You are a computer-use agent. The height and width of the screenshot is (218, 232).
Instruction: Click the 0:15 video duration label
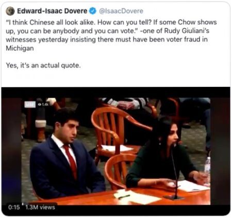14,207
